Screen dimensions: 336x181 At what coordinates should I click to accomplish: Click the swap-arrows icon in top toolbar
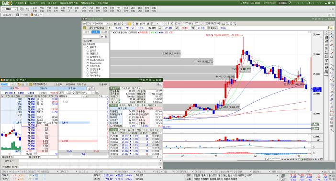click(28, 9)
